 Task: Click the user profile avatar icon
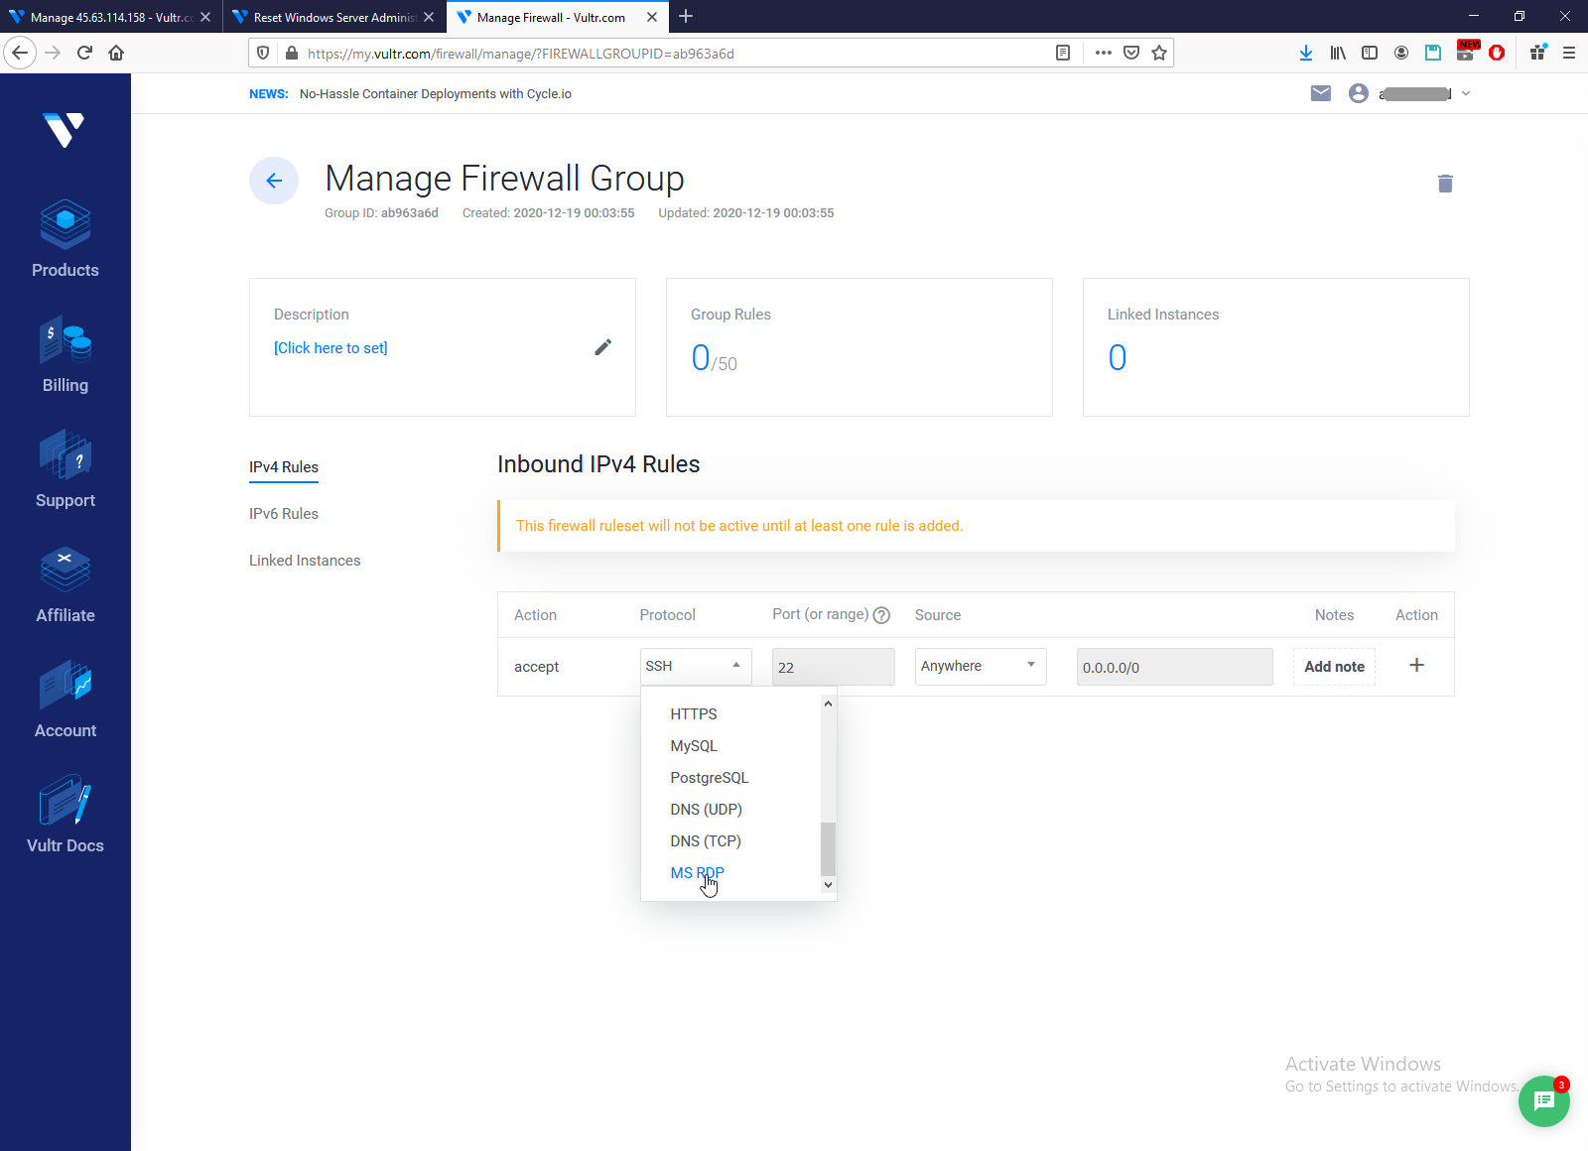click(1359, 93)
